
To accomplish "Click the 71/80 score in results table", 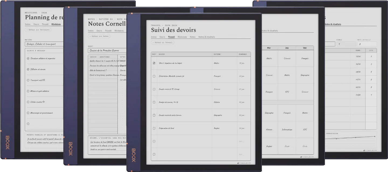I will tap(358, 95).
